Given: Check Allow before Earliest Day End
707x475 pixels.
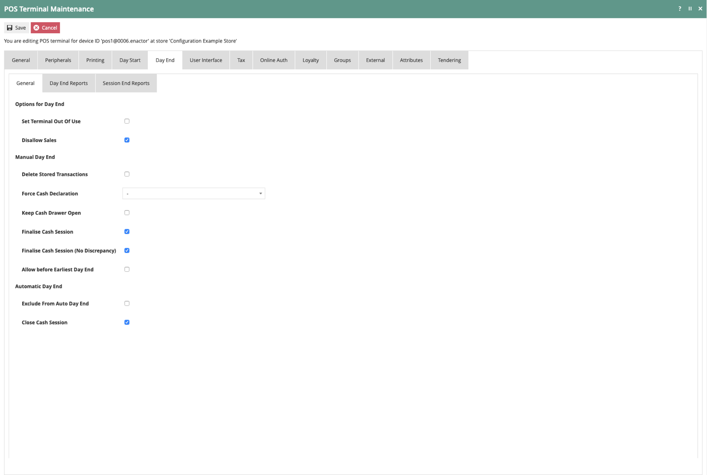Looking at the screenshot, I should pyautogui.click(x=127, y=269).
